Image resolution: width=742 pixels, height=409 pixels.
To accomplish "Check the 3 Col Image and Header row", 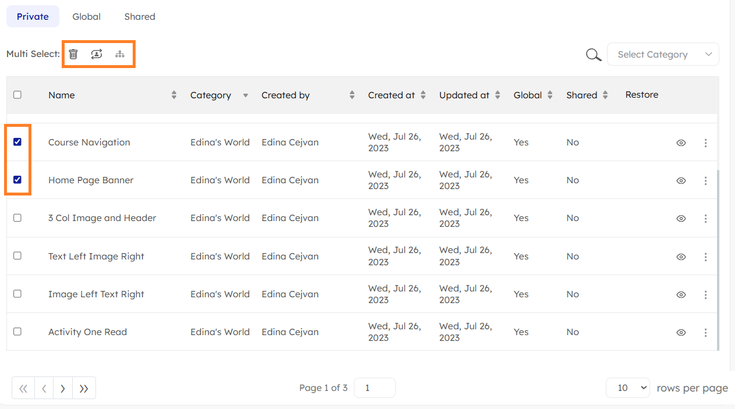I will coord(17,218).
